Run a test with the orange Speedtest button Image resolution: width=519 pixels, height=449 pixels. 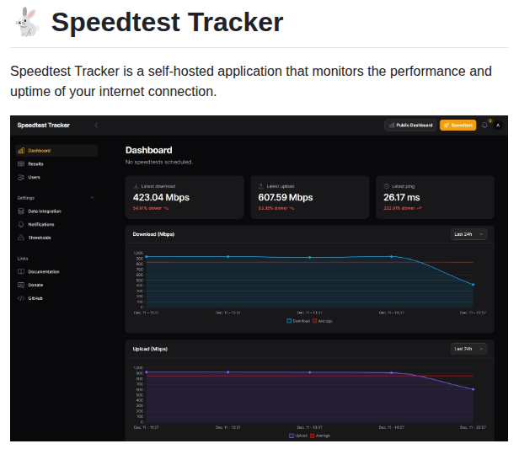[458, 125]
